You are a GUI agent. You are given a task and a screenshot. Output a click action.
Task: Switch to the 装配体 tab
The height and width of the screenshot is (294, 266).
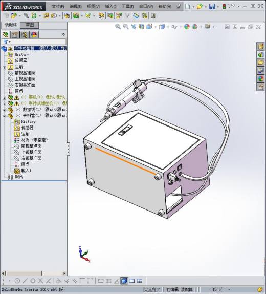(x=11, y=25)
